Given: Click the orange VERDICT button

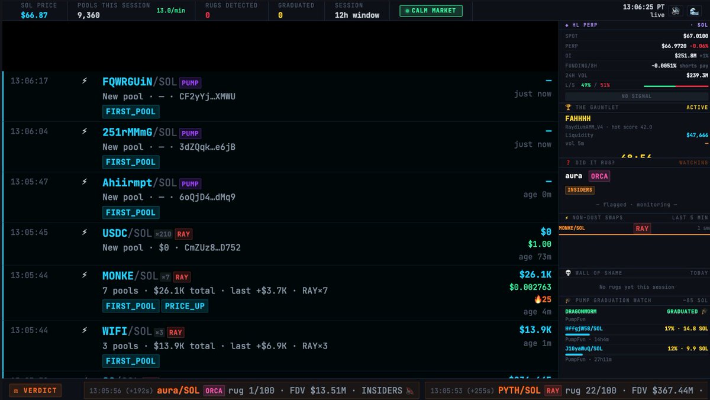Looking at the screenshot, I should point(35,391).
